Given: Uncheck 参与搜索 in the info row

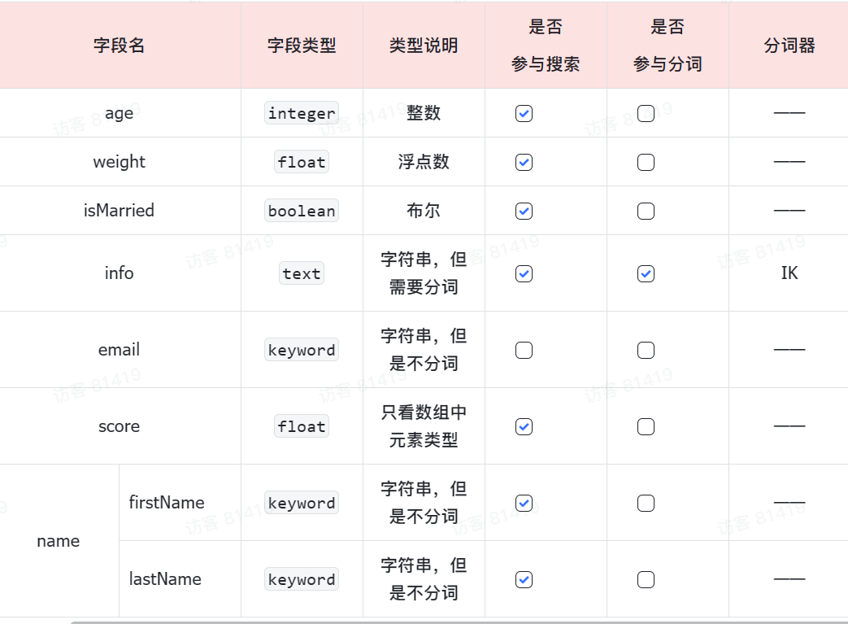Looking at the screenshot, I should click(524, 274).
